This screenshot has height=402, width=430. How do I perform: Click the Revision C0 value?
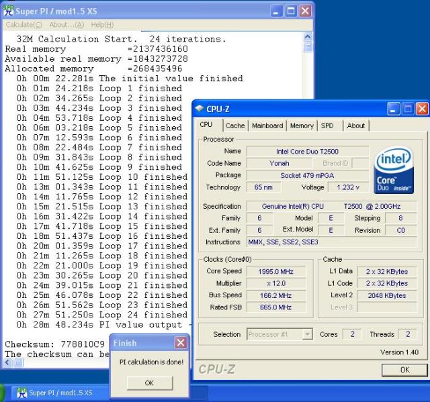pos(401,230)
